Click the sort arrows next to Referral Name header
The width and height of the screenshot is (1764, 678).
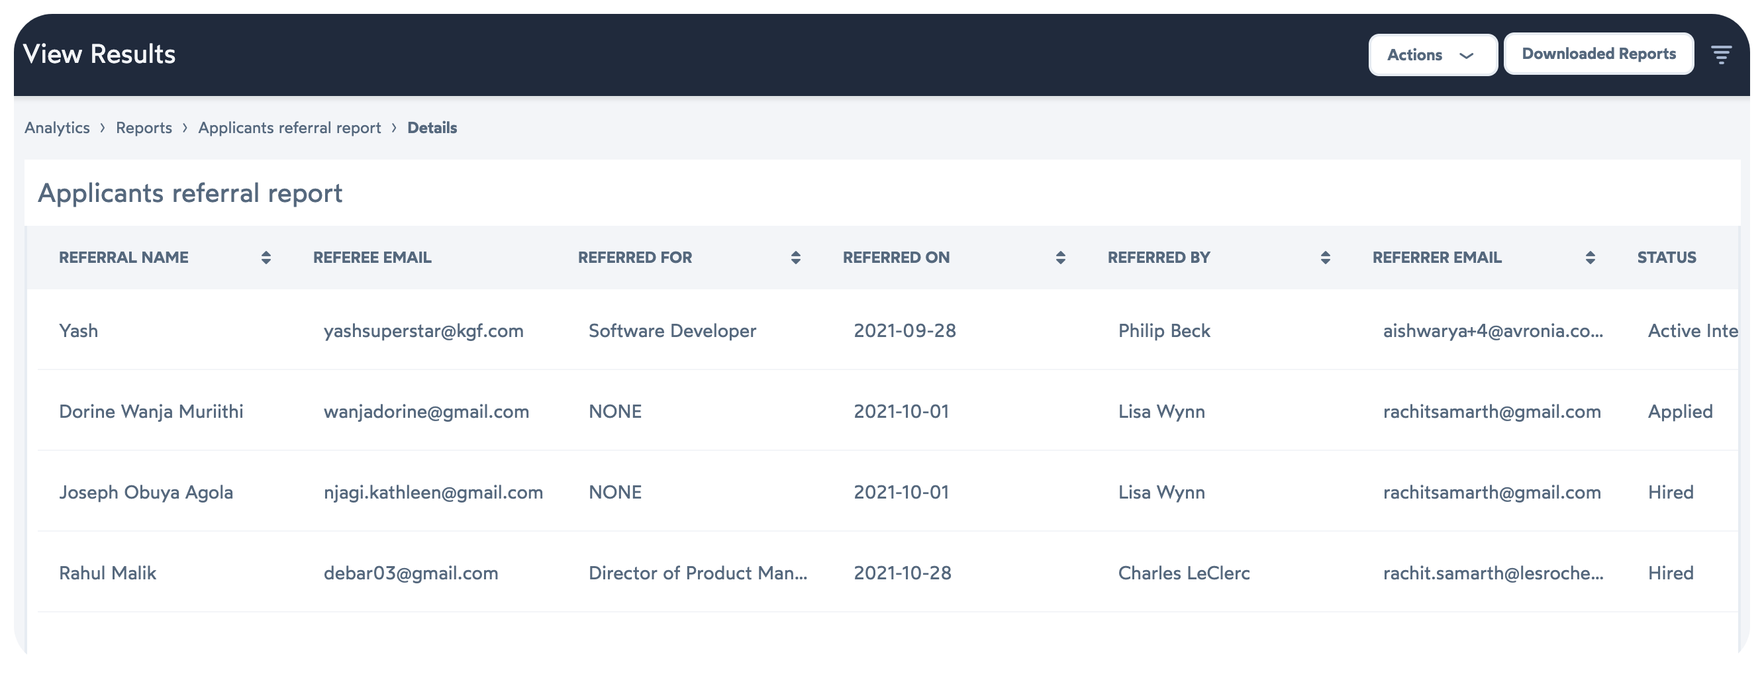pyautogui.click(x=267, y=258)
